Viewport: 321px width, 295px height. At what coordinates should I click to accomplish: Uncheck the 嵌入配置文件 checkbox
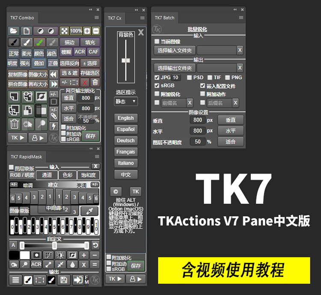[202, 86]
